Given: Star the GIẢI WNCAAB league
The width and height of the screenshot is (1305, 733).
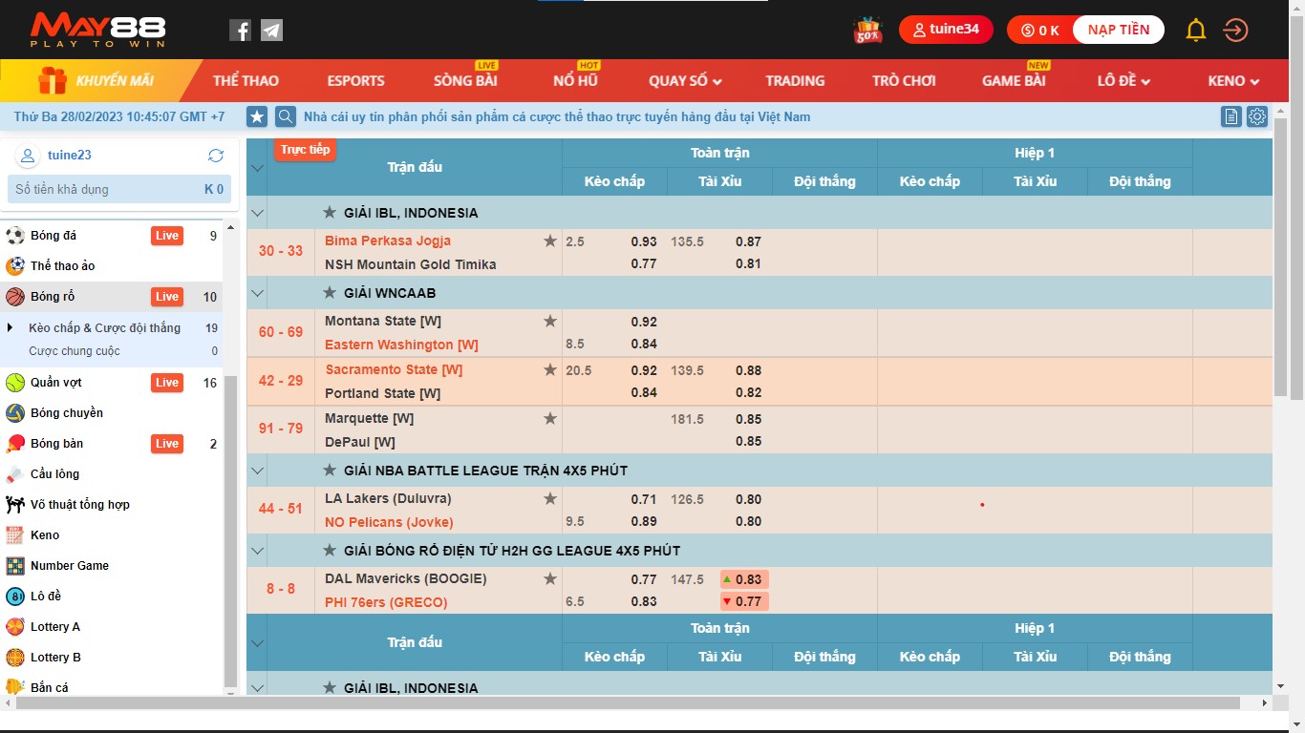Looking at the screenshot, I should click(x=330, y=292).
